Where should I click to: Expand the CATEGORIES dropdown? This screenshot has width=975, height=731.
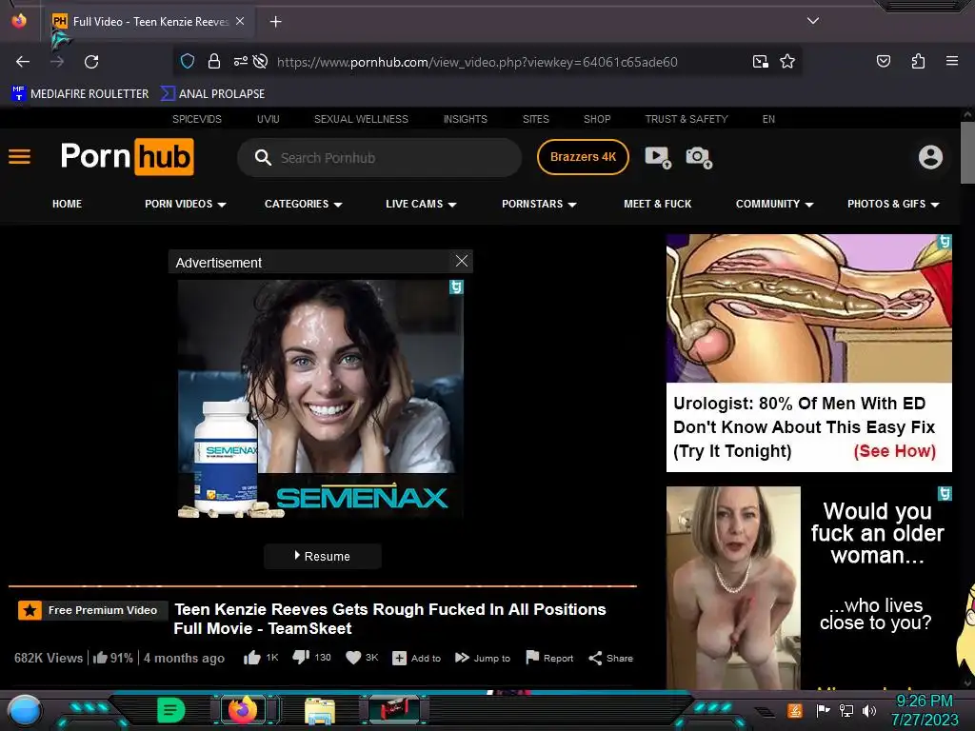coord(304,204)
